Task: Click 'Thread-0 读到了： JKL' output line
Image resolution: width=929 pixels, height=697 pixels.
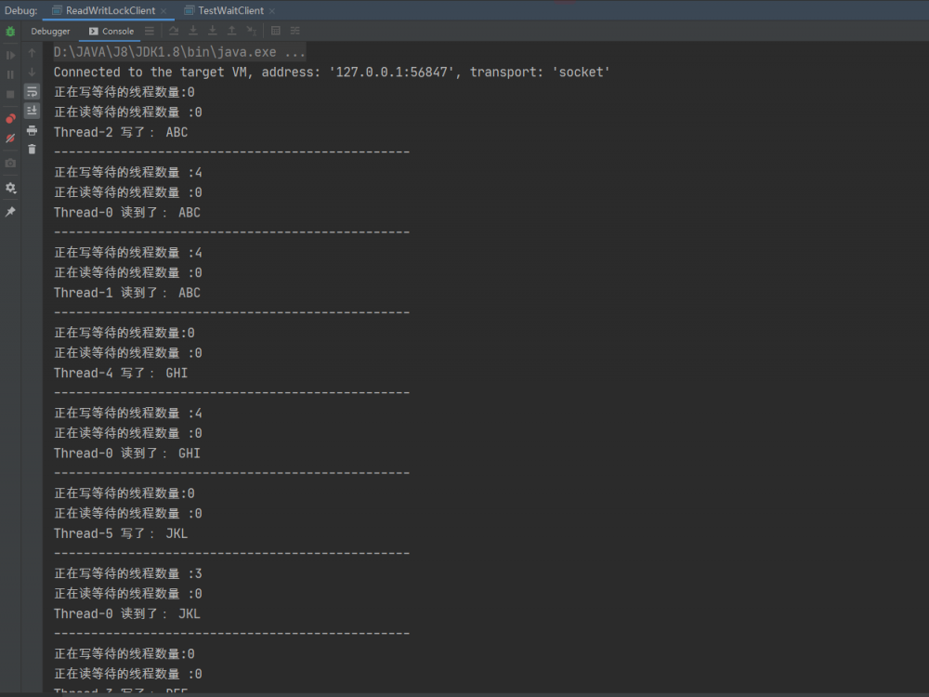Action: [127, 613]
